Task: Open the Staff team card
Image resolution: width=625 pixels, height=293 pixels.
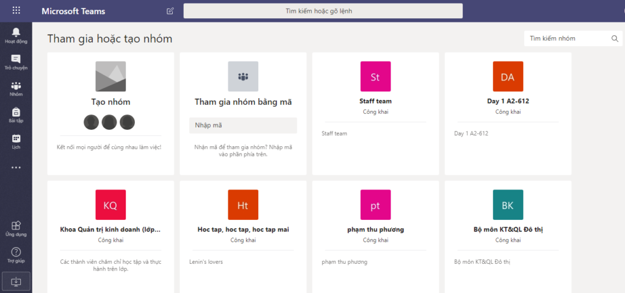Action: point(375,101)
